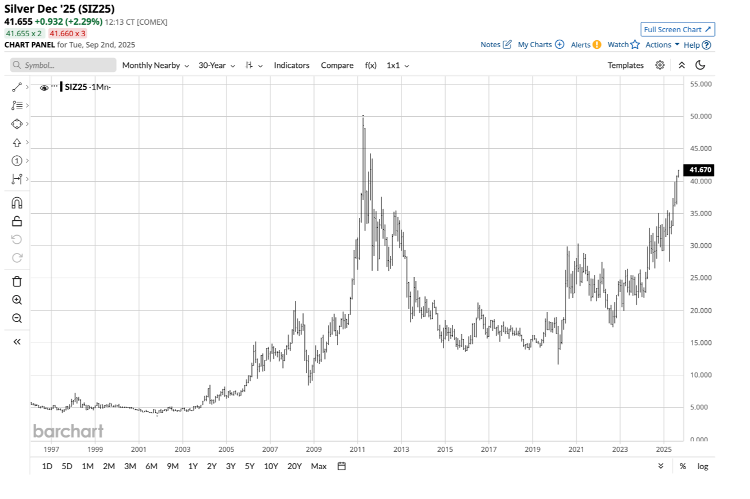The height and width of the screenshot is (499, 750).
Task: Open the Compare menu
Action: [x=337, y=65]
